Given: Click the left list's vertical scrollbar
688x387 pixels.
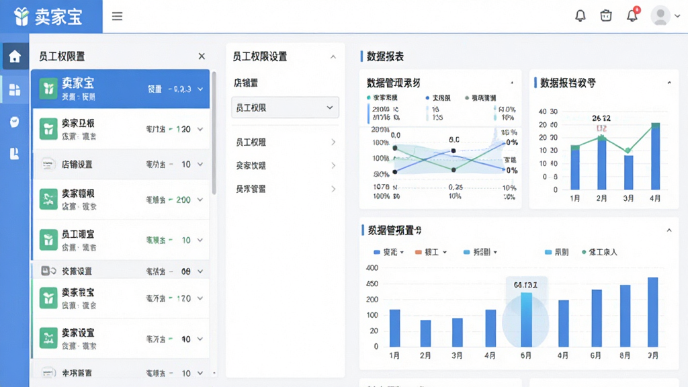Looking at the screenshot, I should pos(214,132).
